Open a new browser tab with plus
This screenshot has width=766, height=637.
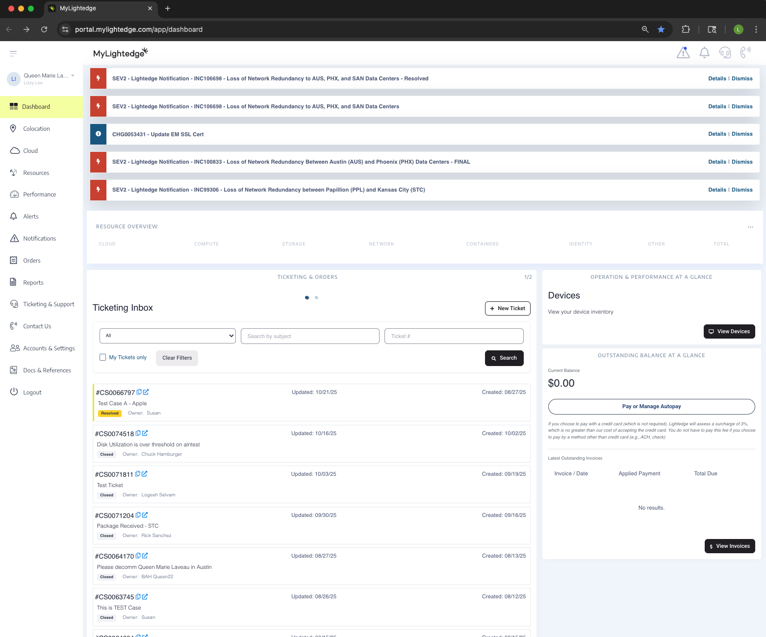coord(168,8)
